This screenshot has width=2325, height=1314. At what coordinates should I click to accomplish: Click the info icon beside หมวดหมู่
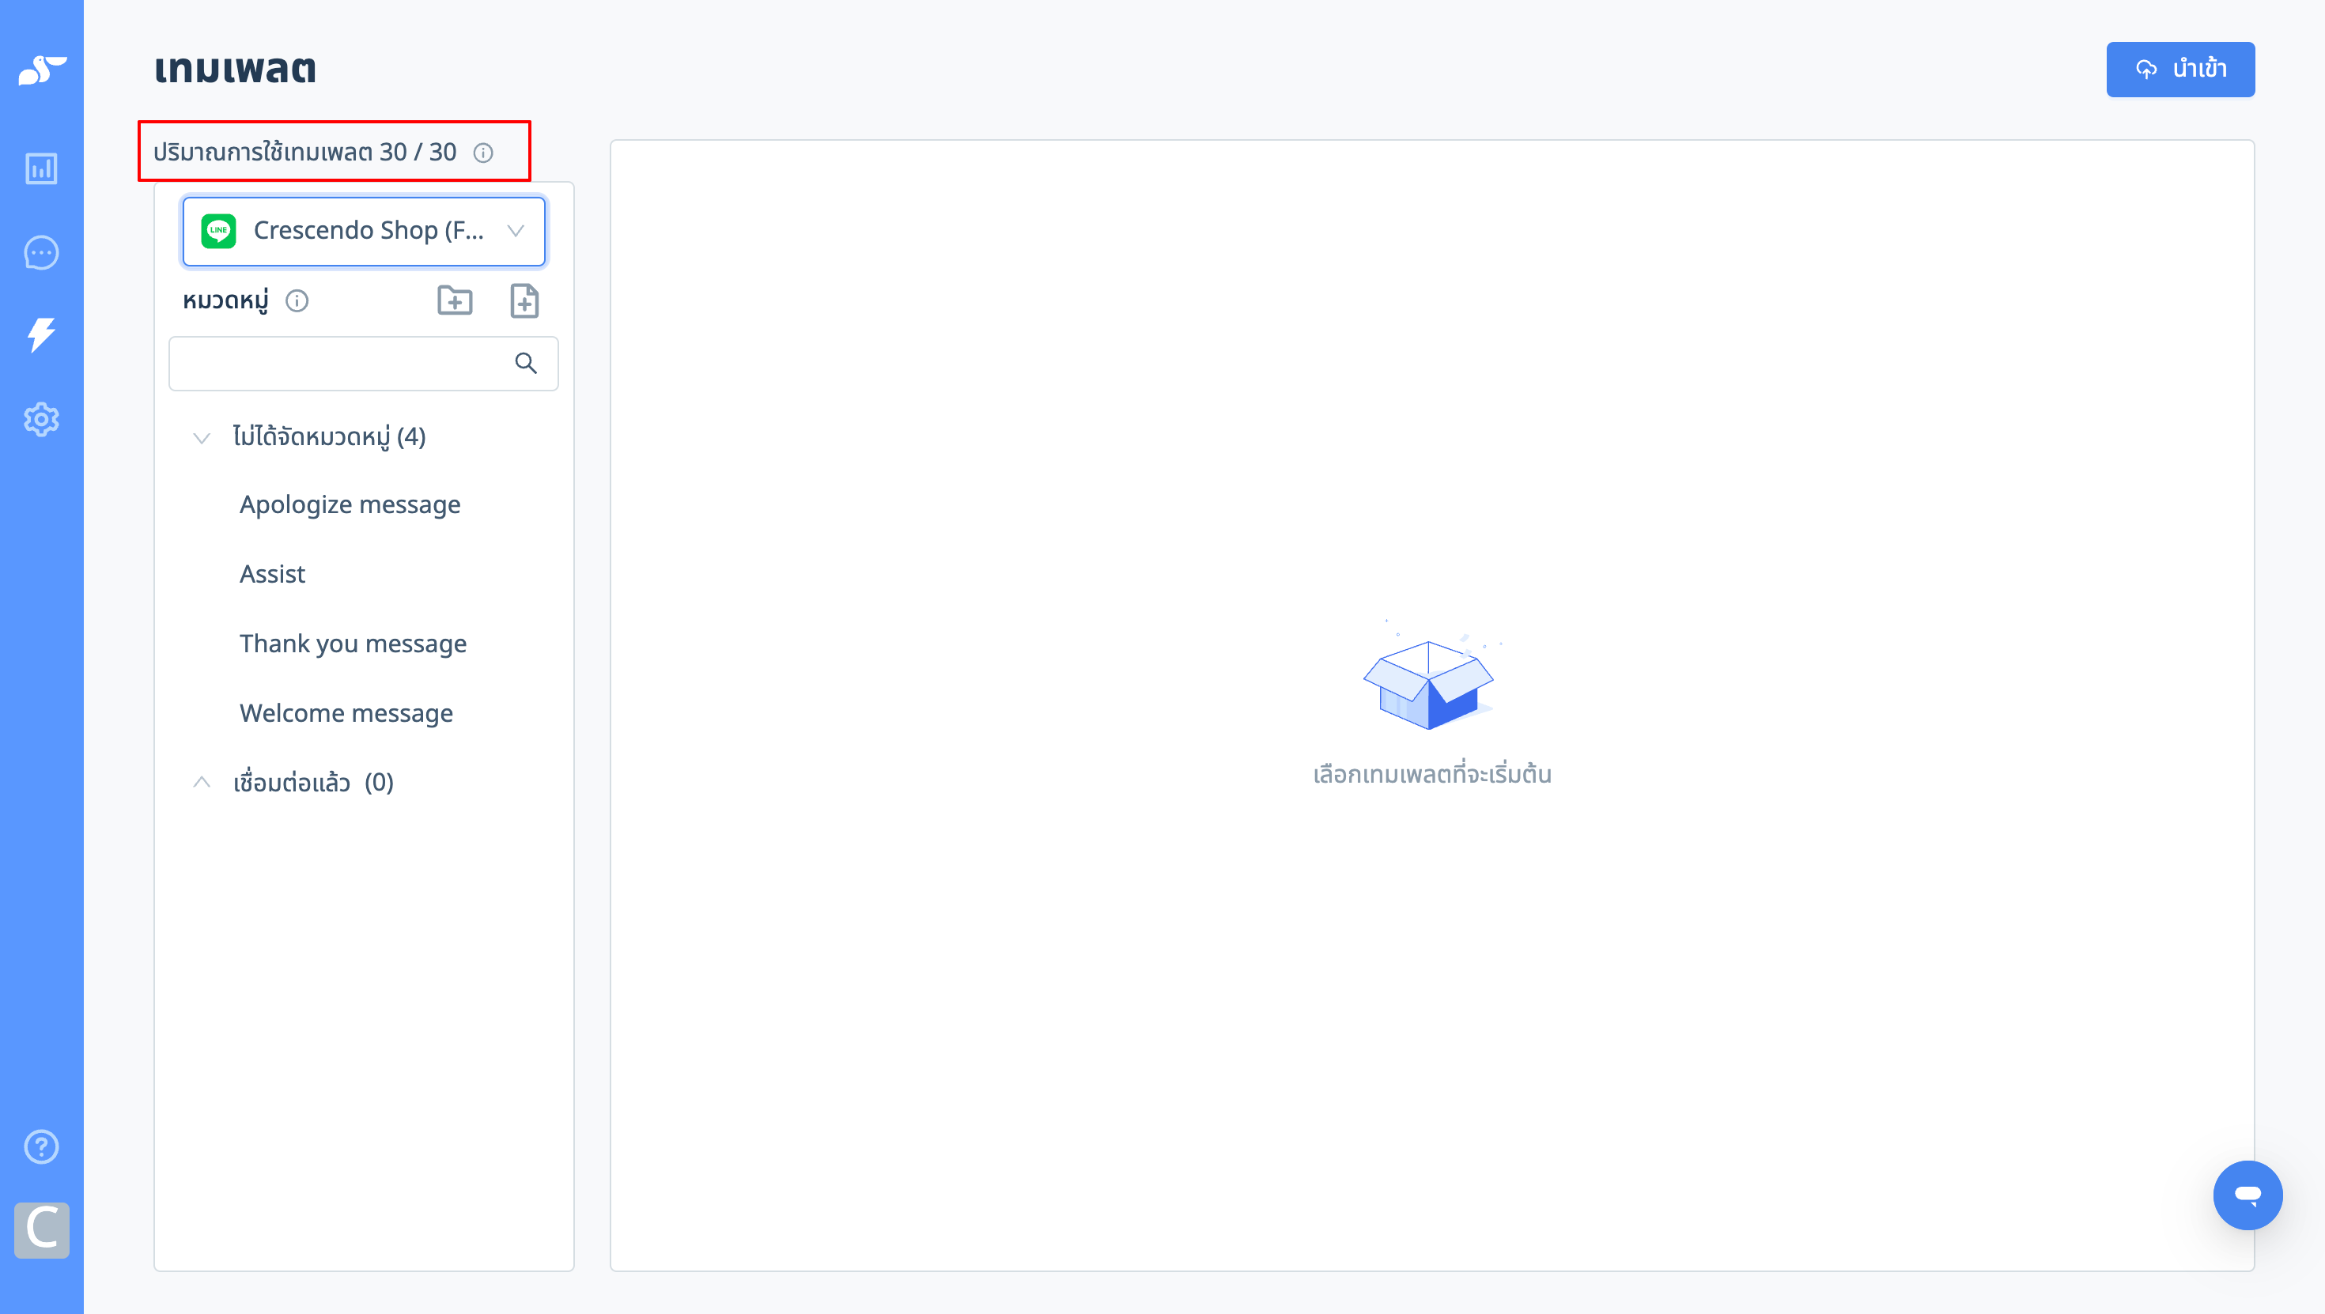[297, 300]
